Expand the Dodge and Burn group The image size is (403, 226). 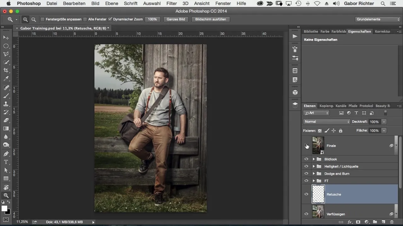[x=314, y=174]
